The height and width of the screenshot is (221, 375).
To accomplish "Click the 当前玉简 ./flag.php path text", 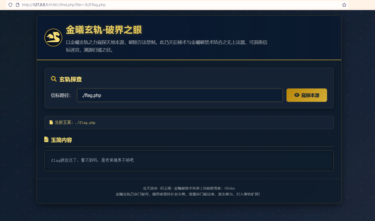I will [x=85, y=123].
